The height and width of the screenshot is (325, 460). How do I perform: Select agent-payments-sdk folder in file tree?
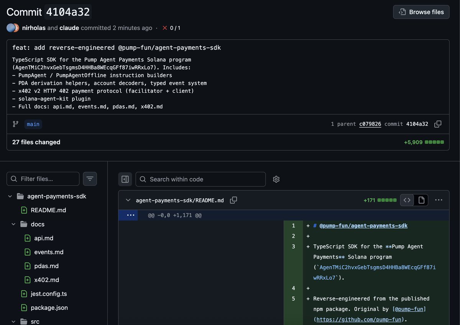57,196
